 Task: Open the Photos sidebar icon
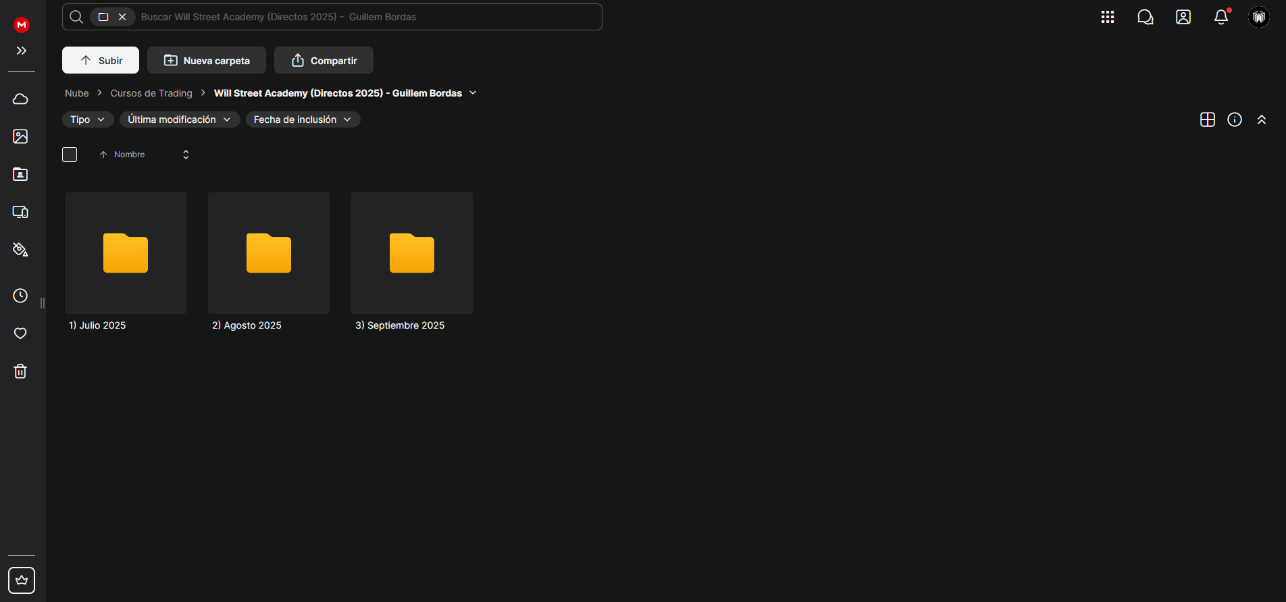click(x=20, y=136)
